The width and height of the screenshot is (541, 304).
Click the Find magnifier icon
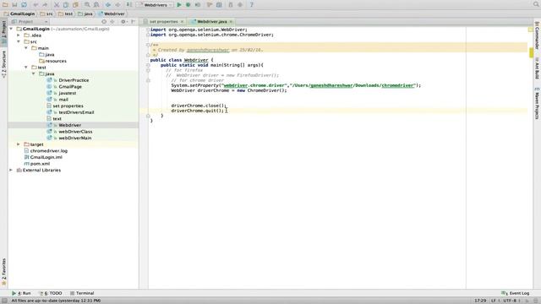click(x=87, y=5)
